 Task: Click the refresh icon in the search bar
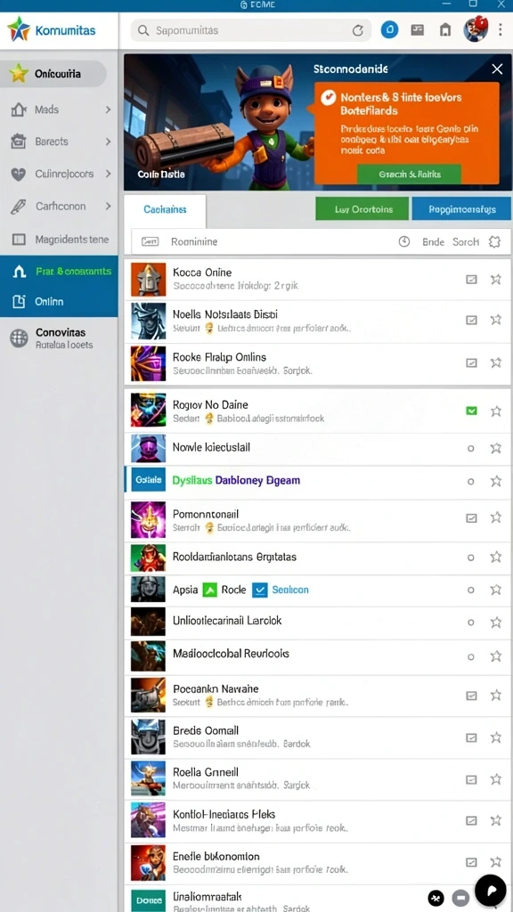[x=358, y=31]
